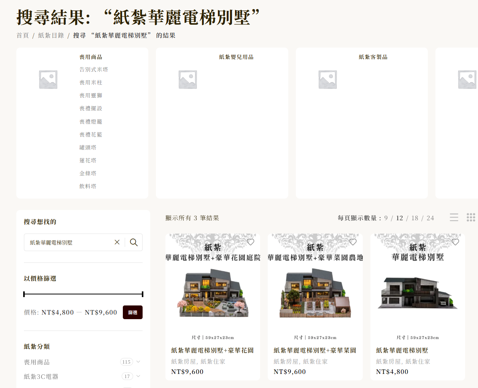The width and height of the screenshot is (478, 388).
Task: Expand 喪用商品 category chevron in sidebar
Action: (x=138, y=362)
